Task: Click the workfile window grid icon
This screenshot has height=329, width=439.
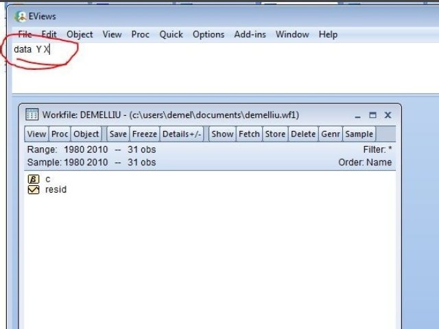Action: 32,115
